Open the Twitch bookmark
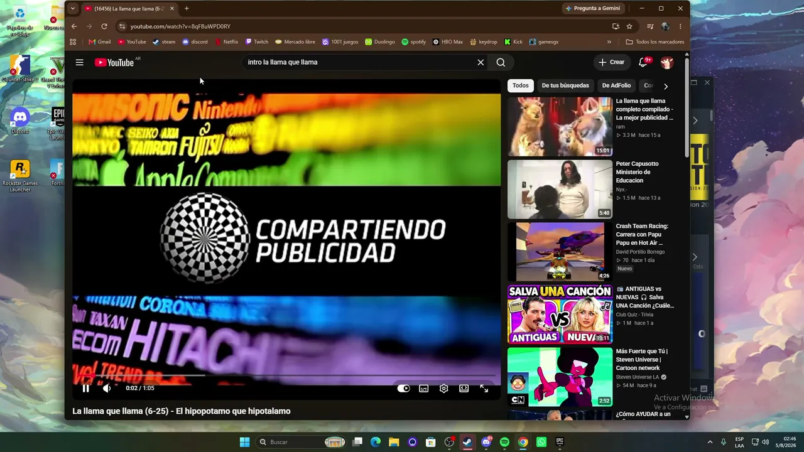The width and height of the screenshot is (804, 452). point(257,42)
